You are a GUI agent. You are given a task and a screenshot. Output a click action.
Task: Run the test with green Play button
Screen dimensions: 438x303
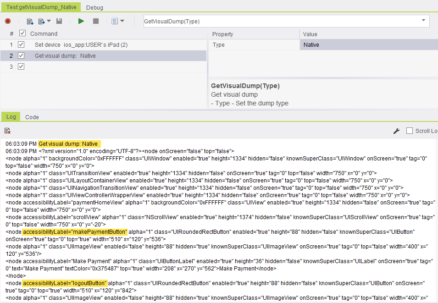(81, 21)
